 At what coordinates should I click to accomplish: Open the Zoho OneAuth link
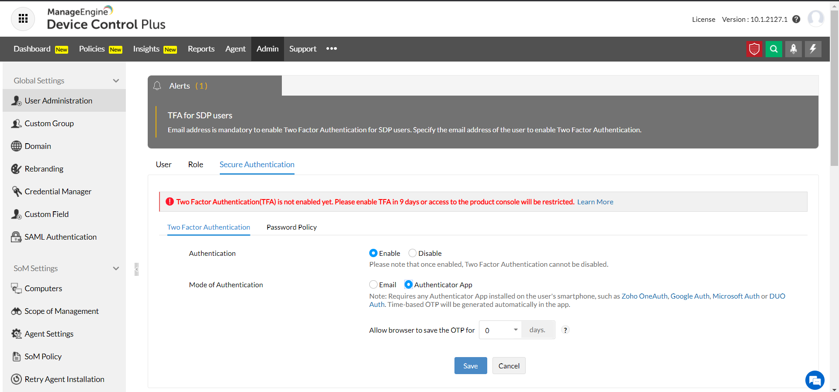point(645,296)
